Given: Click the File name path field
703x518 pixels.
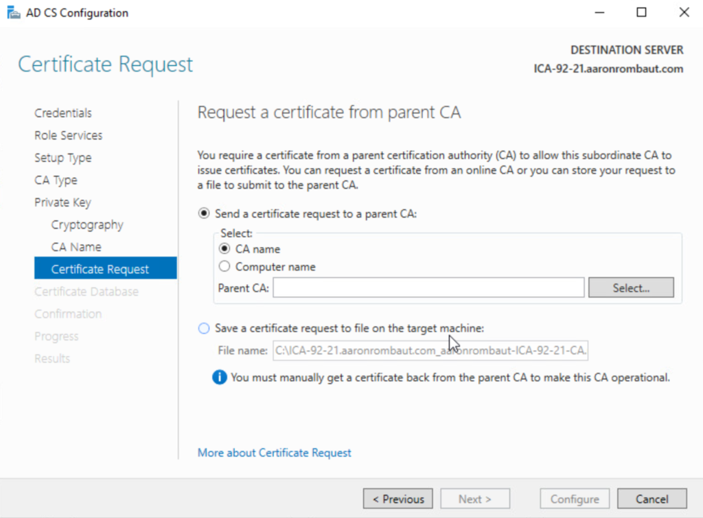Looking at the screenshot, I should [x=431, y=351].
